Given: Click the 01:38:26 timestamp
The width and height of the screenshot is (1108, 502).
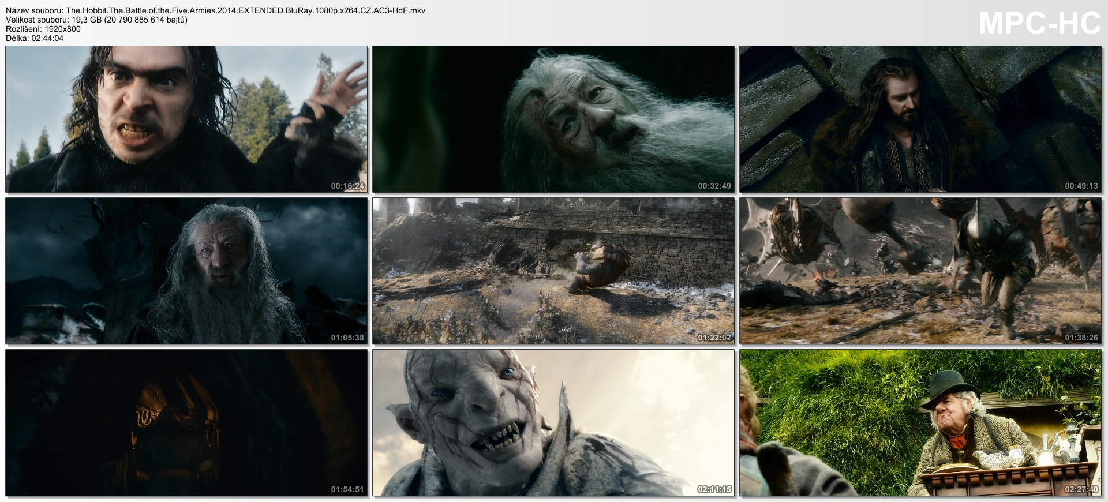Looking at the screenshot, I should coord(1081,338).
